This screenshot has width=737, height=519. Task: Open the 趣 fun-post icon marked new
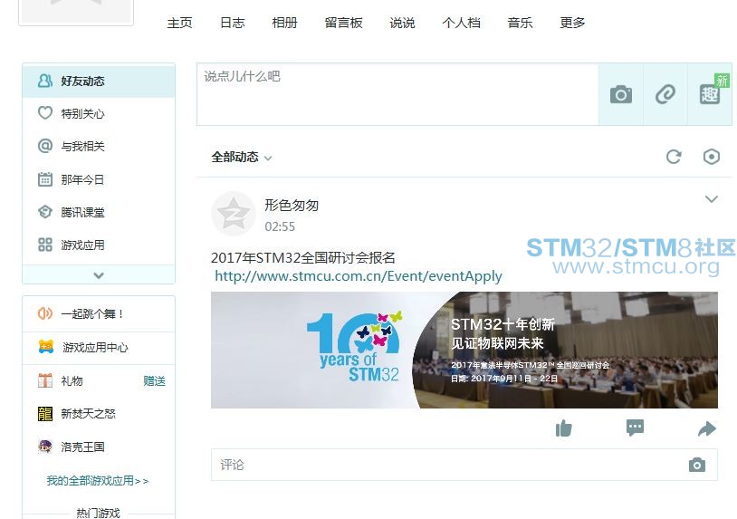(710, 94)
